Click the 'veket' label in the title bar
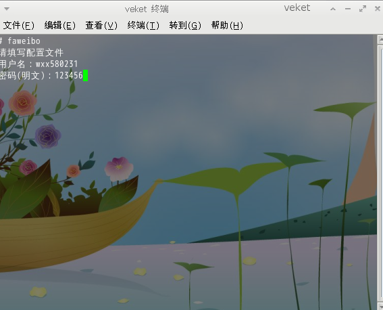Viewport: 383px width, 310px height. [x=297, y=8]
